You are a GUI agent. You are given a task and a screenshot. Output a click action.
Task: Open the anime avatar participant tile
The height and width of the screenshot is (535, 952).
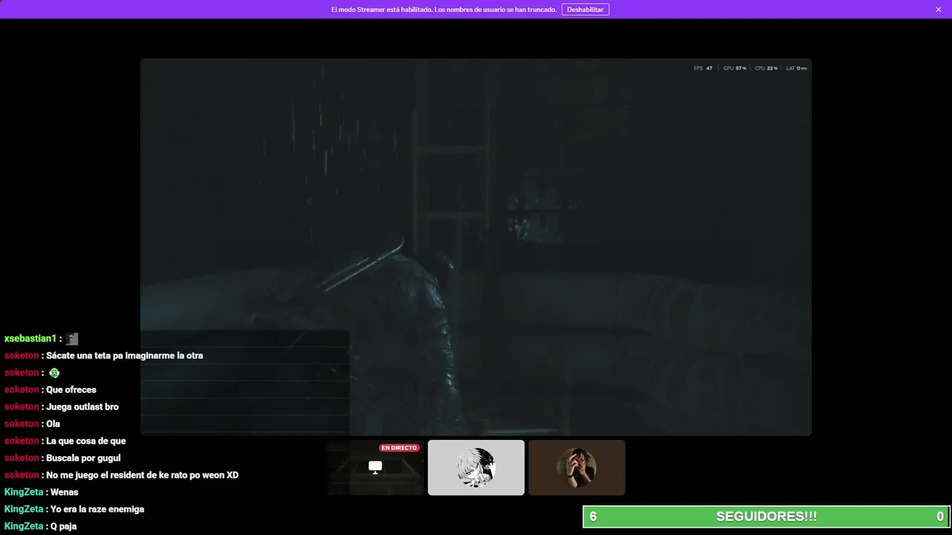[x=476, y=467]
